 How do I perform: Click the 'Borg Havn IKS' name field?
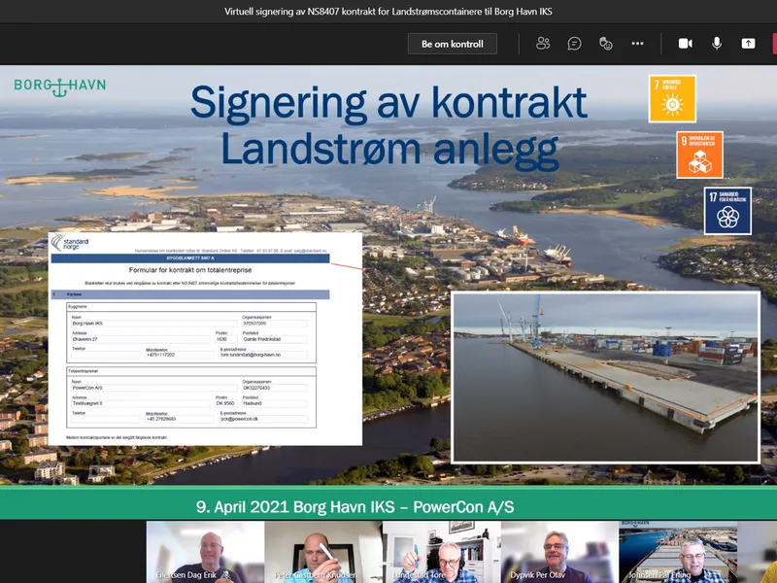click(x=154, y=324)
